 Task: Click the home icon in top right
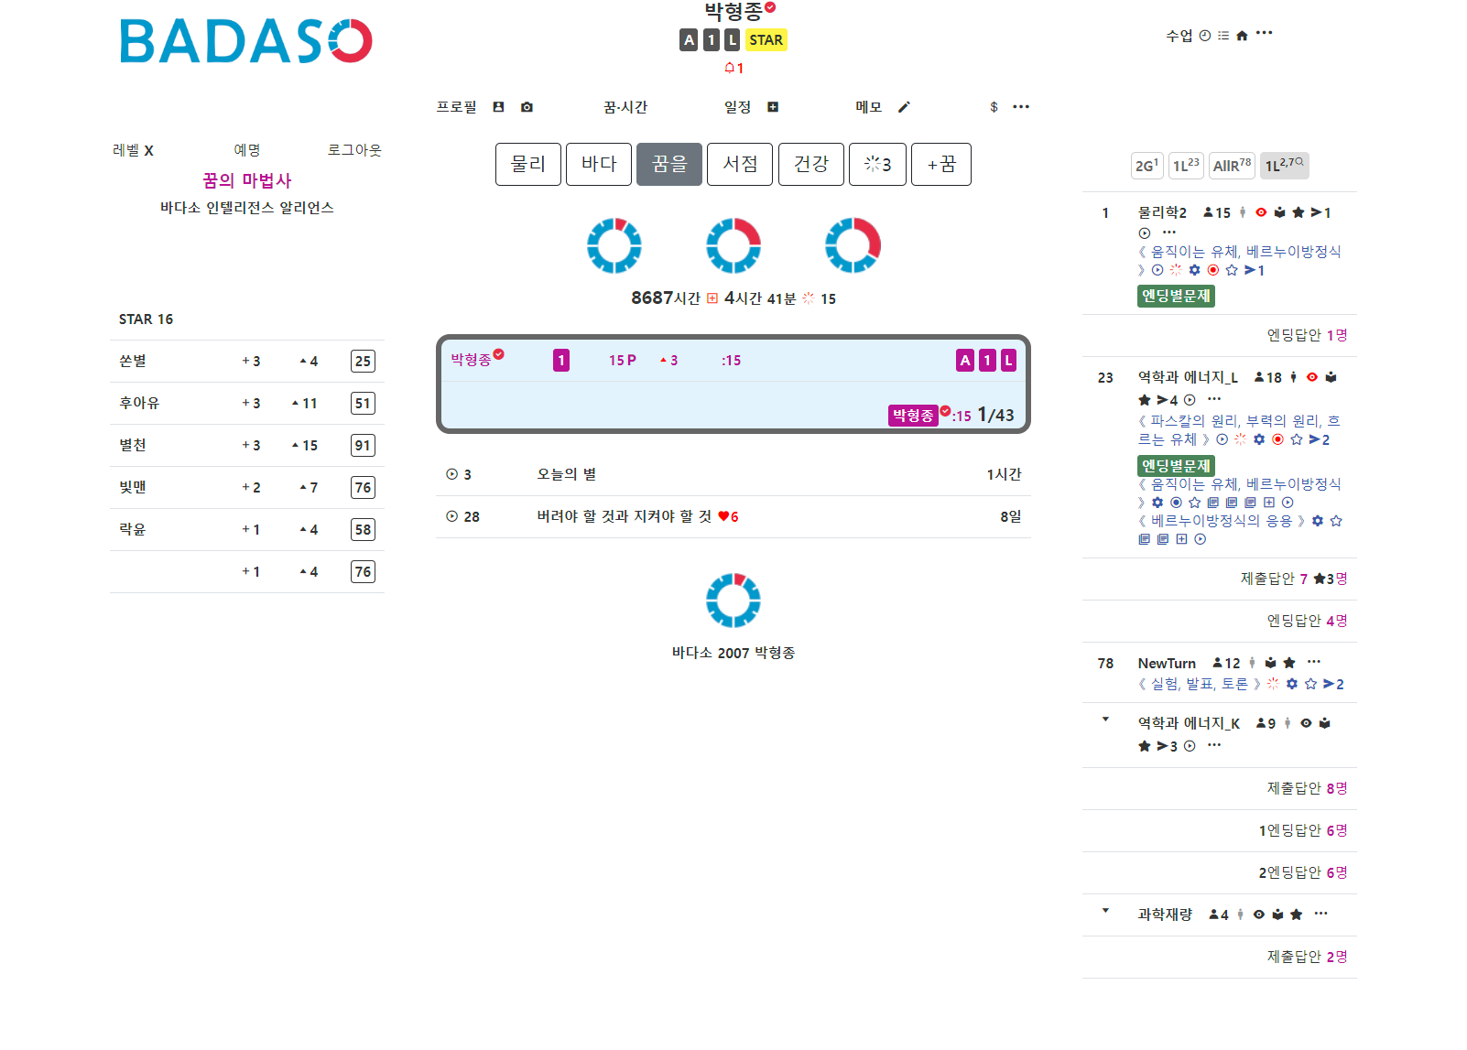tap(1242, 36)
